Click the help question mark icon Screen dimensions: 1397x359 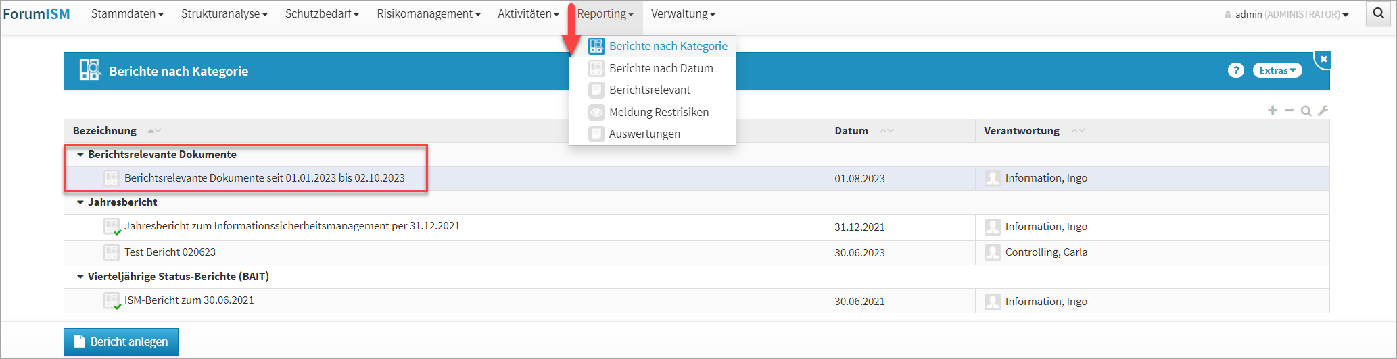[1235, 70]
